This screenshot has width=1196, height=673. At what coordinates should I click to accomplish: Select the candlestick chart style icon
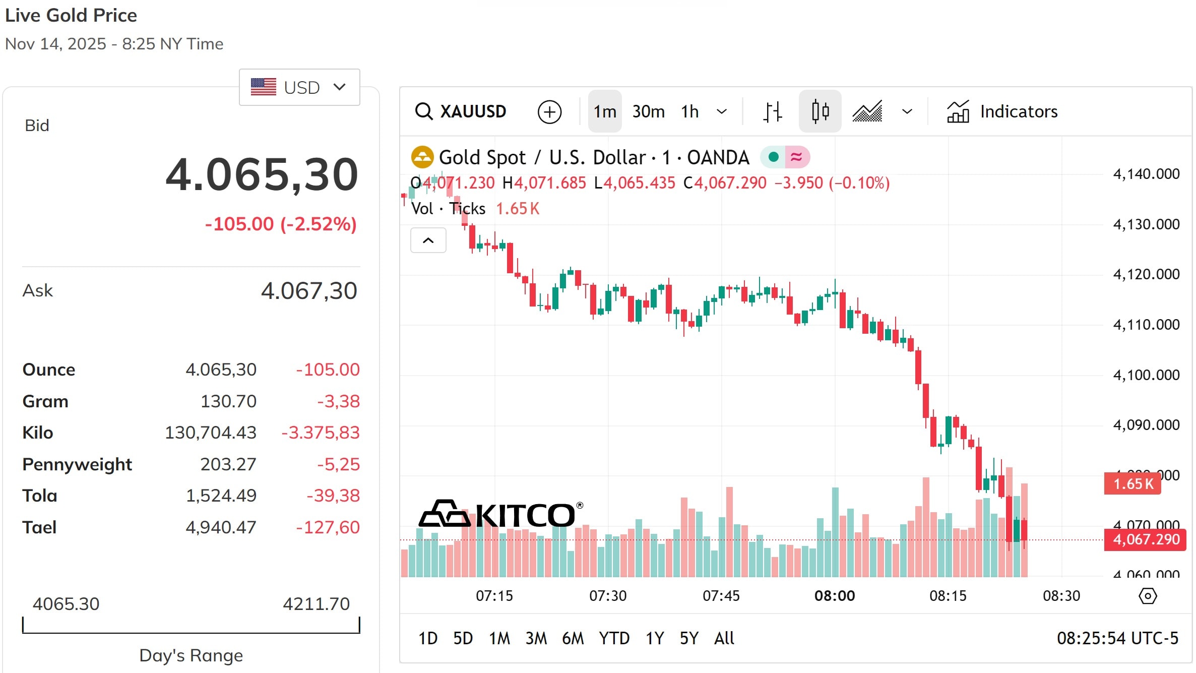[x=820, y=111]
